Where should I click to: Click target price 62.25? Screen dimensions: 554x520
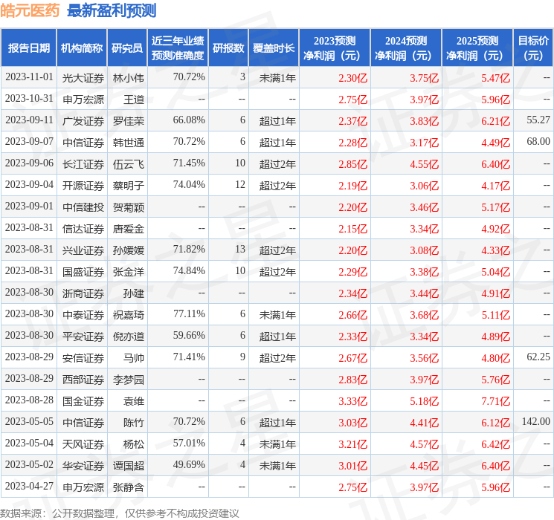538,357
